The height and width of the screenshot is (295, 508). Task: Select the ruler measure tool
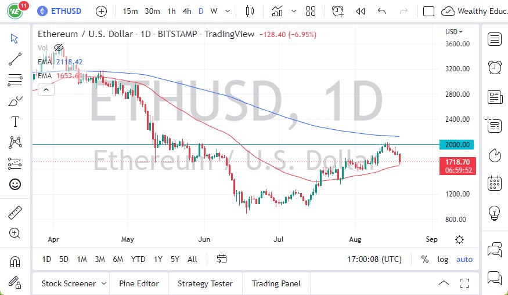pyautogui.click(x=15, y=213)
